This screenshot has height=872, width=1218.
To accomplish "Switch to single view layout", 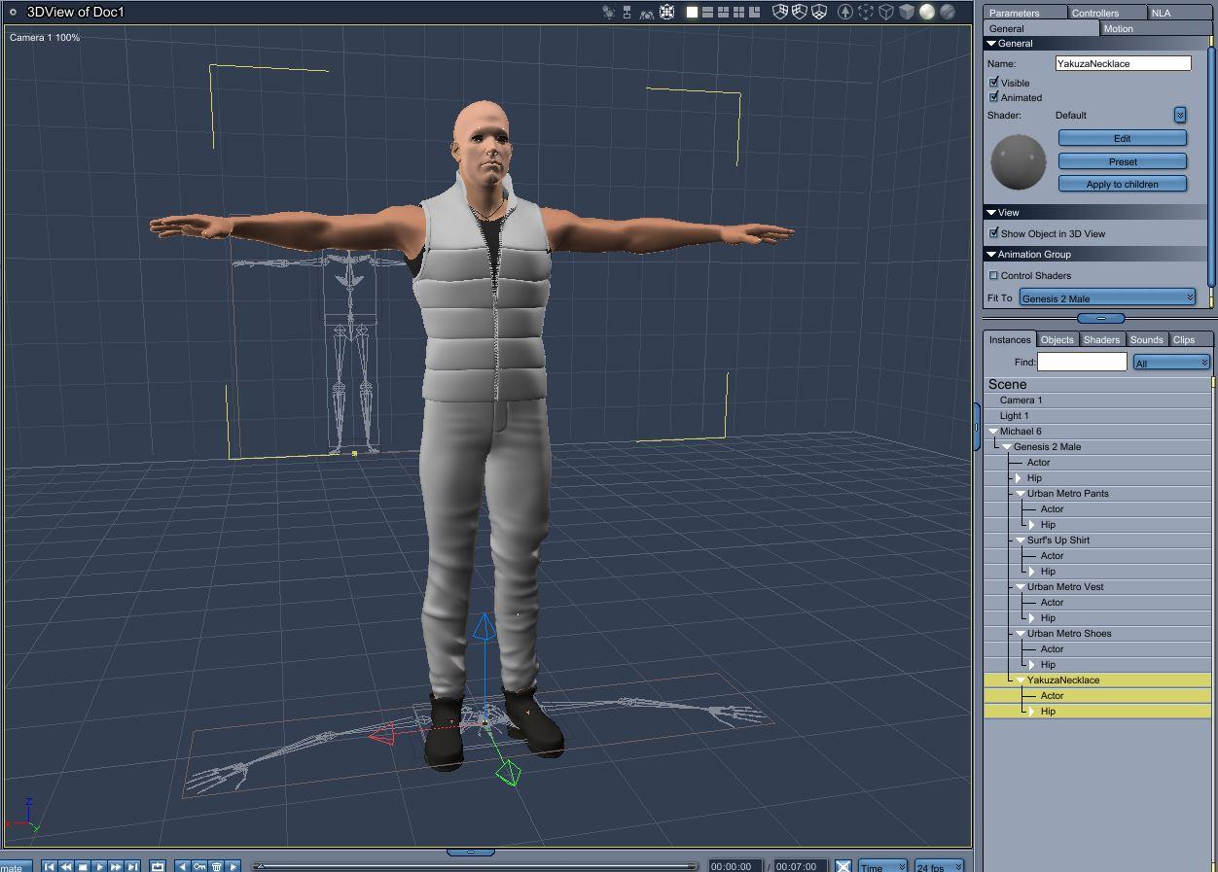I will tap(692, 13).
